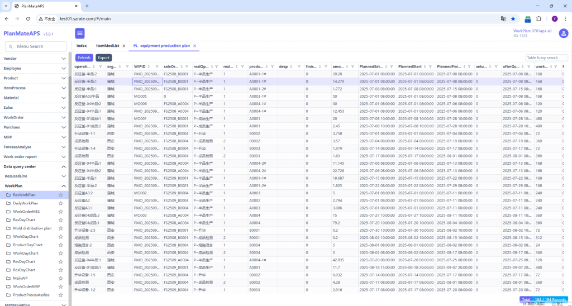This screenshot has width=572, height=306.
Task: Sort by the WIPID column arrows
Action: point(149,67)
